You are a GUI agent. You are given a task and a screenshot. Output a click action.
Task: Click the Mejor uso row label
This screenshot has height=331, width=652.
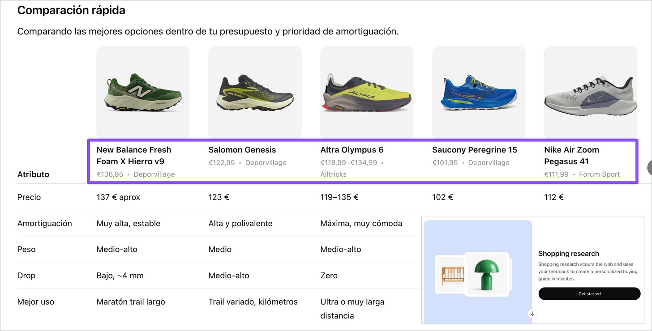(x=36, y=302)
